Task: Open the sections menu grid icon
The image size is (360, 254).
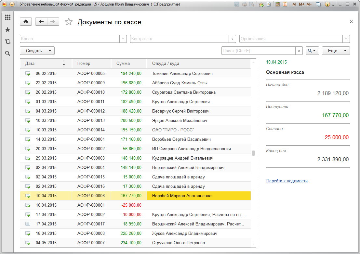Action: [7, 18]
